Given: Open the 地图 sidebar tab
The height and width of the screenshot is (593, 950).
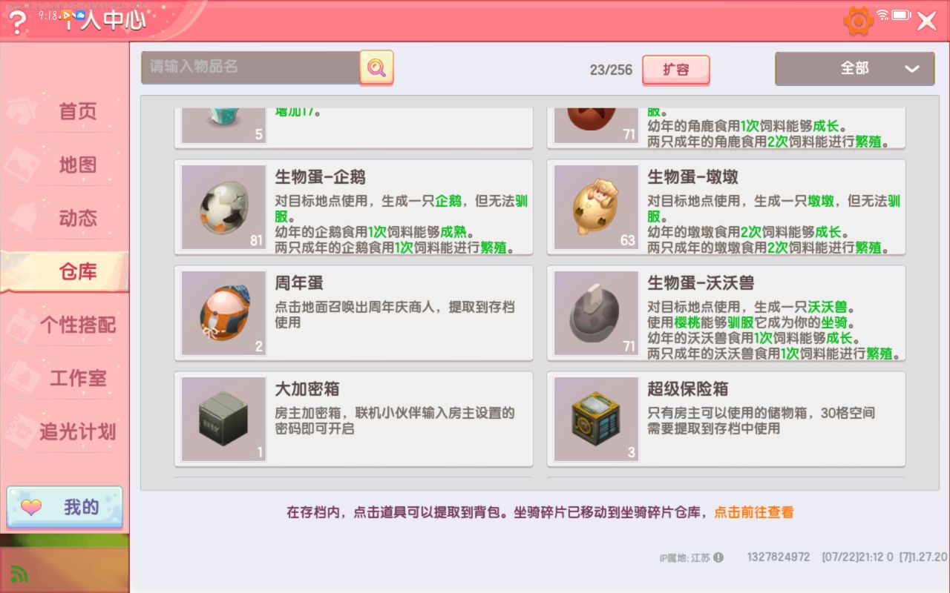Looking at the screenshot, I should 77,165.
